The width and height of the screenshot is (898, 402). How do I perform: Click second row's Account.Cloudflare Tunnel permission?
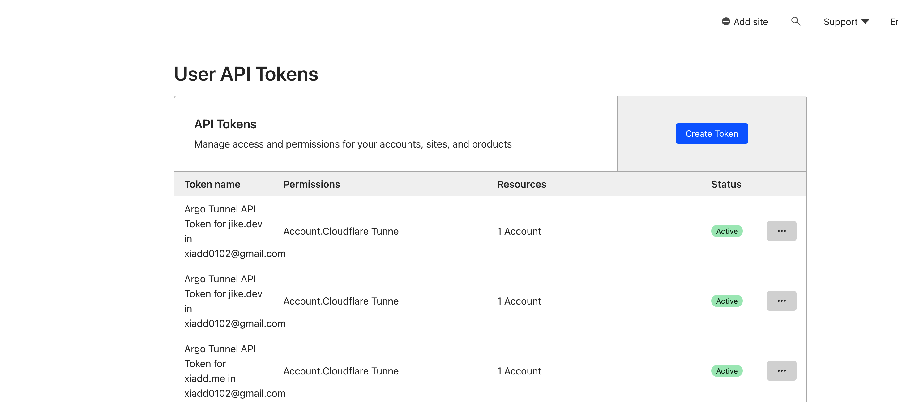click(342, 301)
